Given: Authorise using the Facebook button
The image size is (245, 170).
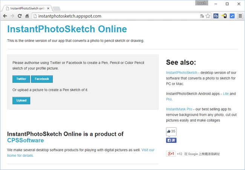Looking at the screenshot, I should coord(42,79).
